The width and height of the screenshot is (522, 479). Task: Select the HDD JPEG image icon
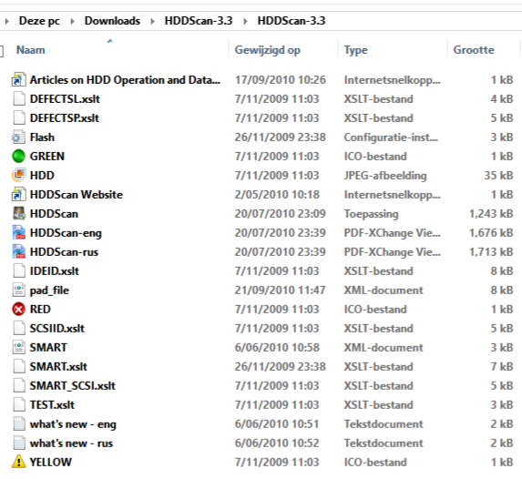click(x=18, y=176)
